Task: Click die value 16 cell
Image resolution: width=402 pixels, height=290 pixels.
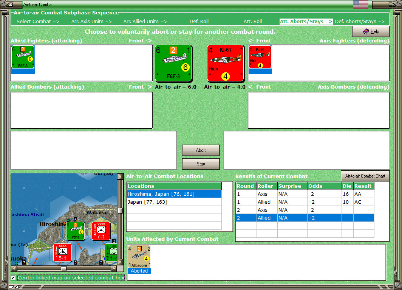Action: click(x=347, y=194)
